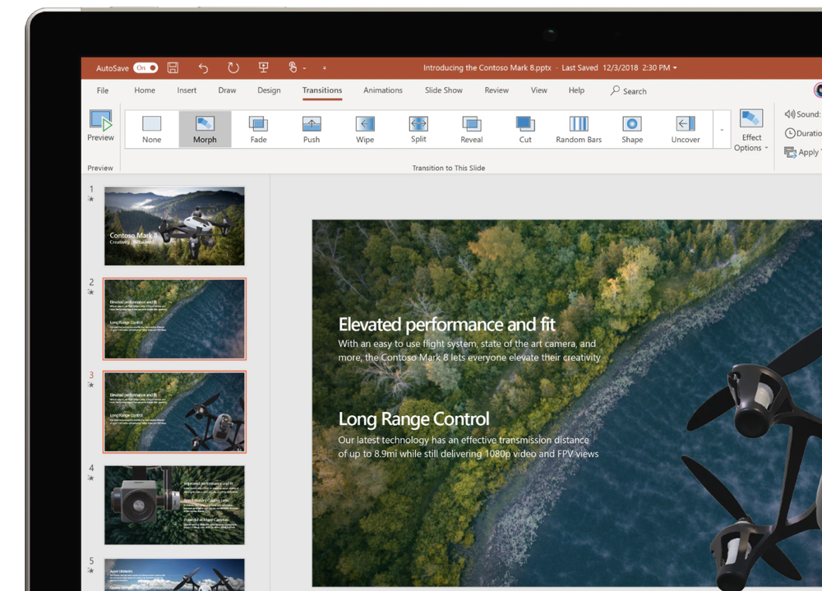The width and height of the screenshot is (822, 591).
Task: Select the Uncover transition
Action: [x=685, y=127]
